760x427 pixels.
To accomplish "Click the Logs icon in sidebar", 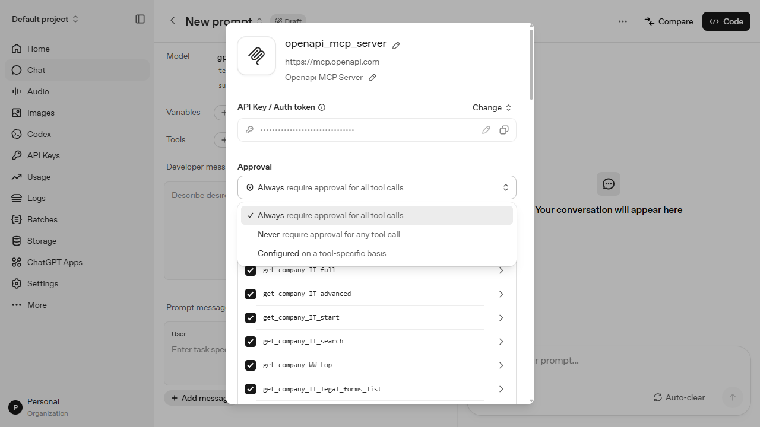I will [x=17, y=198].
